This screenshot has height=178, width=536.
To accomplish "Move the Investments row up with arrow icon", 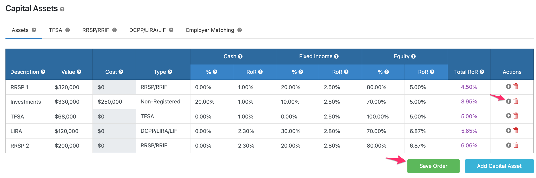I will 508,101.
